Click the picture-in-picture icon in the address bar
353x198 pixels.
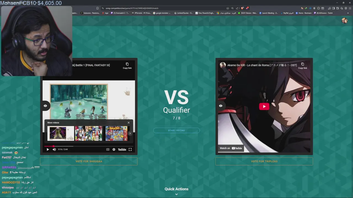coord(228,8)
